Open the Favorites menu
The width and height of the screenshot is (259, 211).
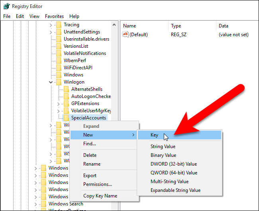click(x=54, y=16)
